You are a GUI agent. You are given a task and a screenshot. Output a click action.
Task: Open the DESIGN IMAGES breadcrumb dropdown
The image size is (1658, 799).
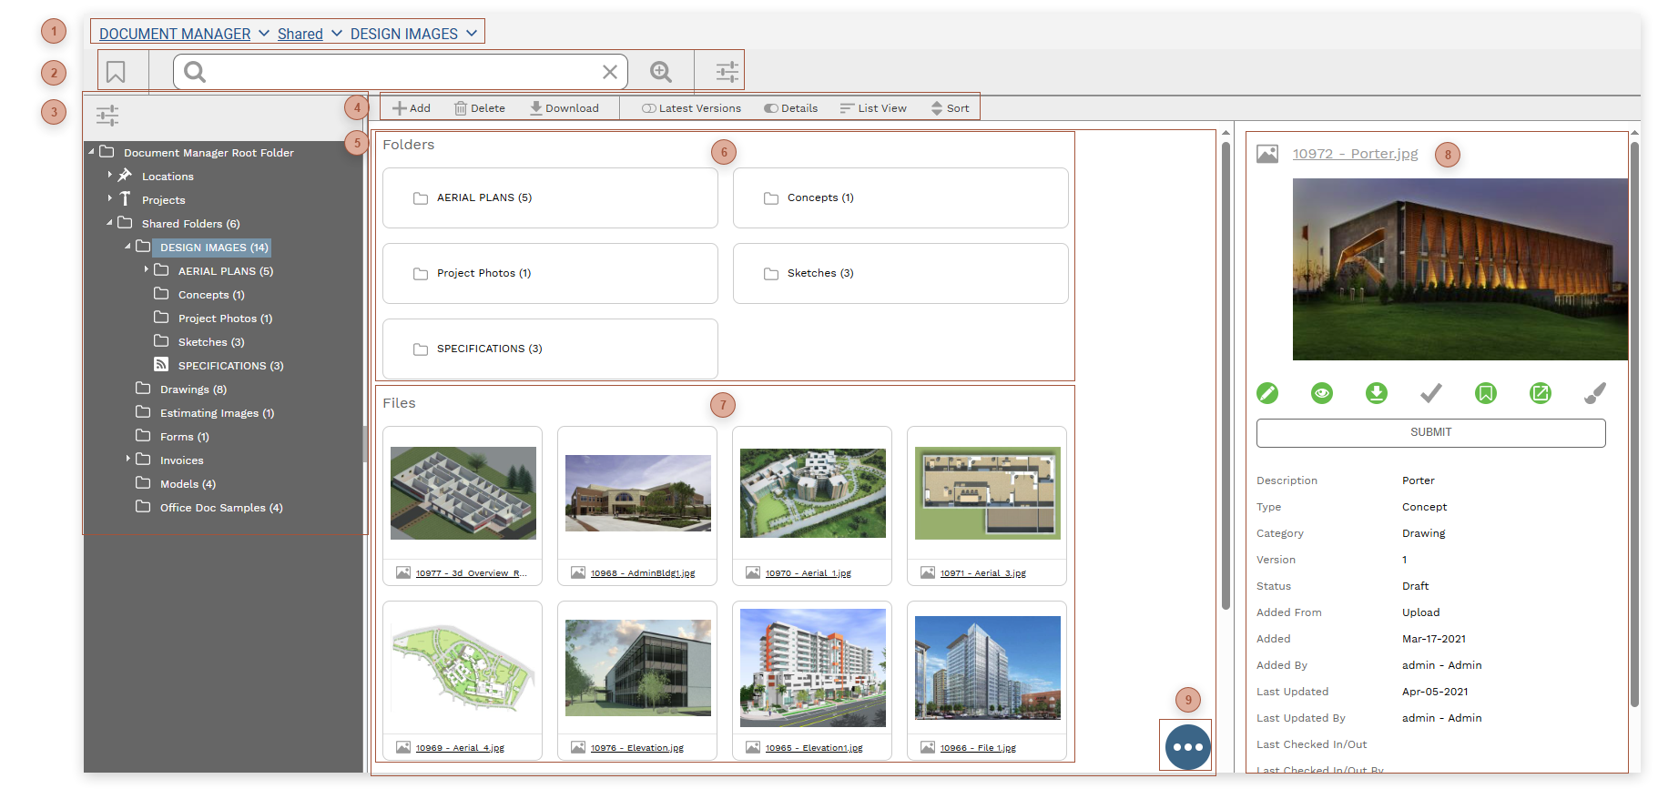coord(472,34)
